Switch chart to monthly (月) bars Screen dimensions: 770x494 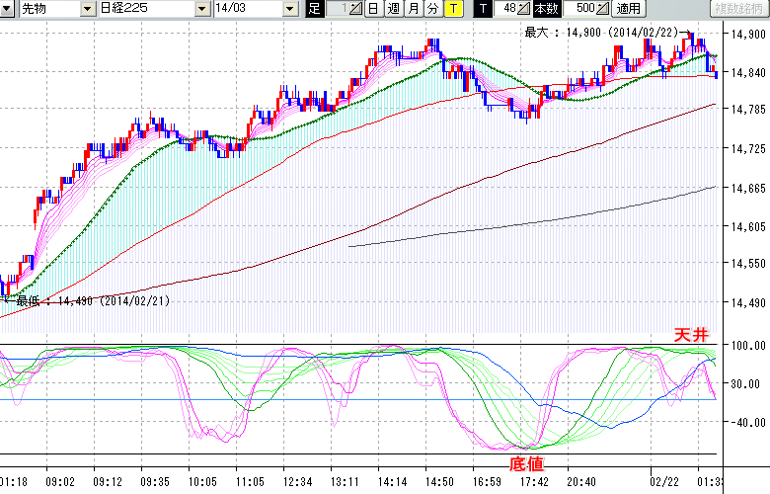413,9
